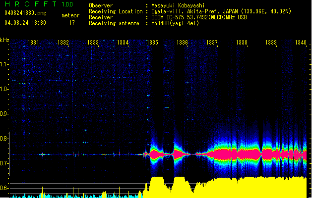This screenshot has width=312, height=198.
Task: Click the 1.0 kHz axis label
Action: [4, 89]
